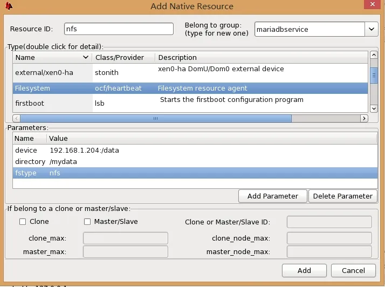This screenshot has height=287, width=385.
Task: Click the nfs value of fstype
Action: 55,173
